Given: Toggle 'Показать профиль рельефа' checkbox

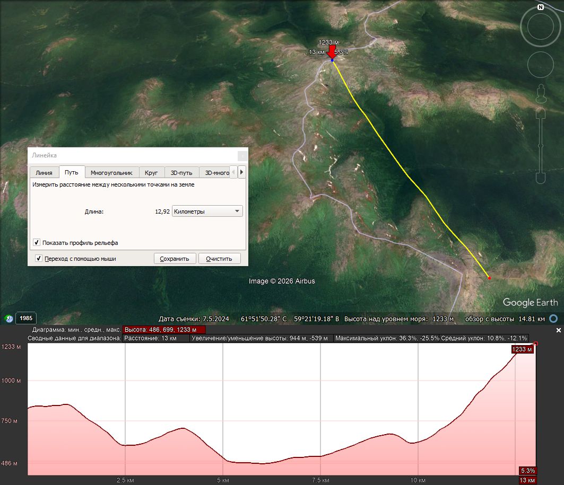Looking at the screenshot, I should (x=37, y=243).
